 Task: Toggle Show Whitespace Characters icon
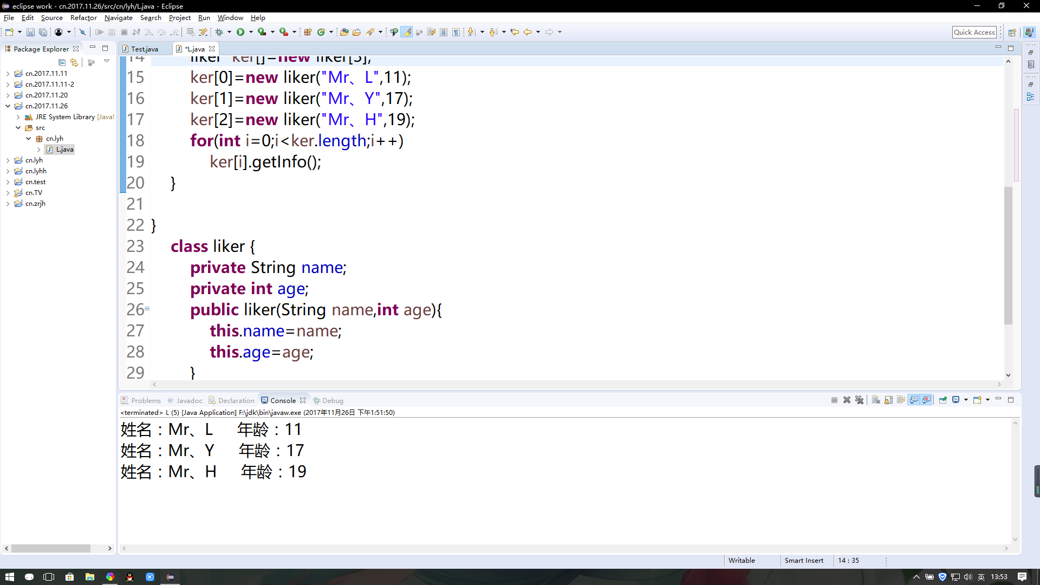(456, 32)
